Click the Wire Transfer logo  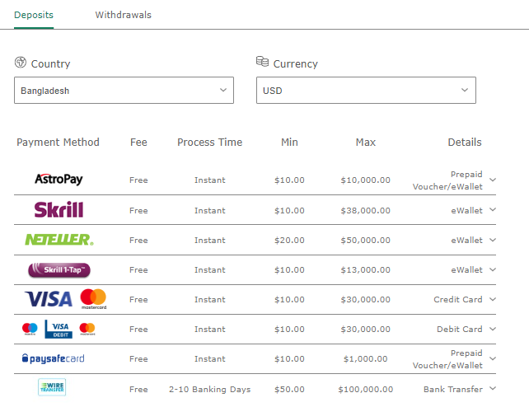52,388
